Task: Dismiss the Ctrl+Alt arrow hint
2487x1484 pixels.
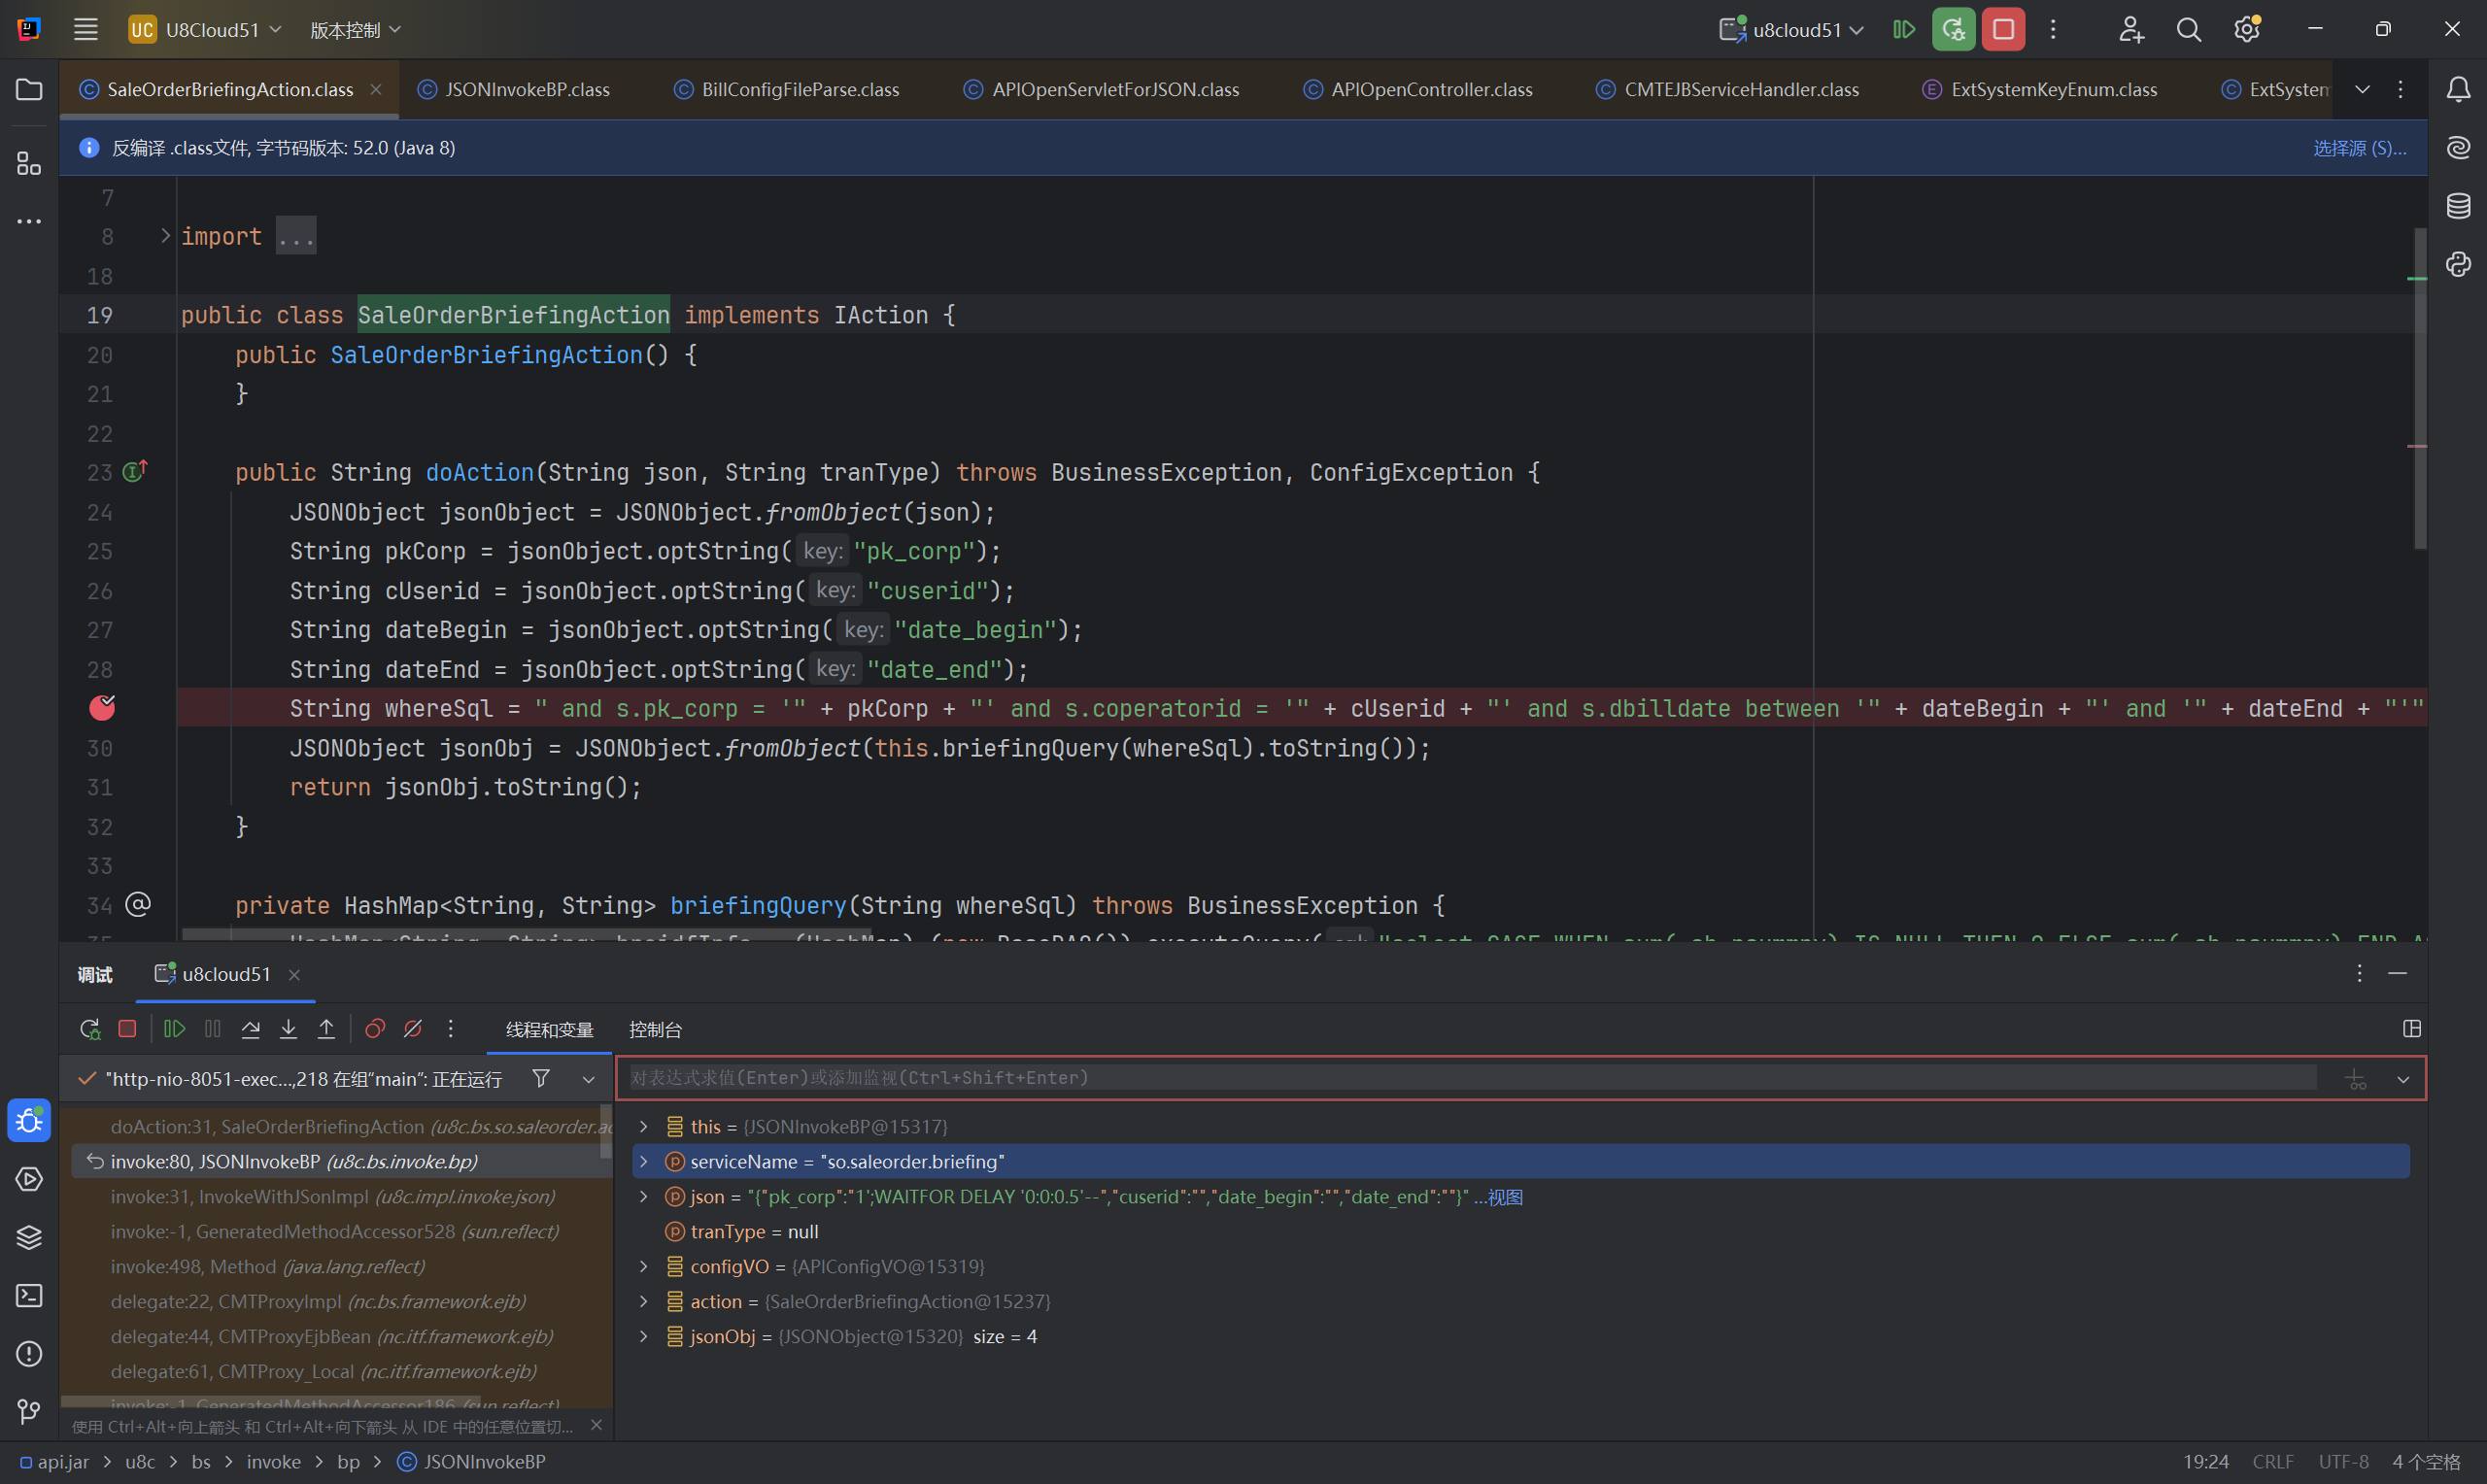Action: (596, 1425)
